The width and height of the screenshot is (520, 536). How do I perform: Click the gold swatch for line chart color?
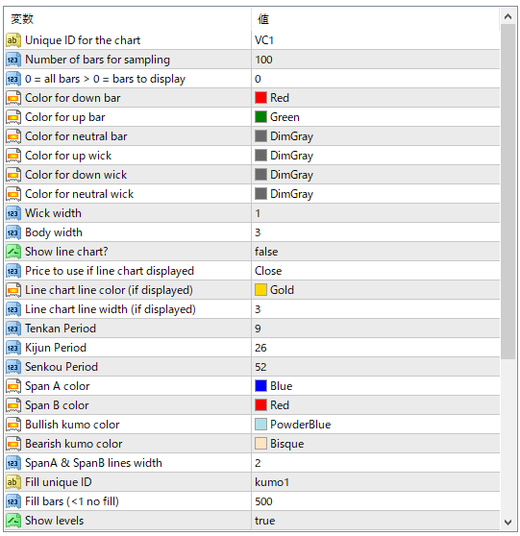click(x=260, y=290)
